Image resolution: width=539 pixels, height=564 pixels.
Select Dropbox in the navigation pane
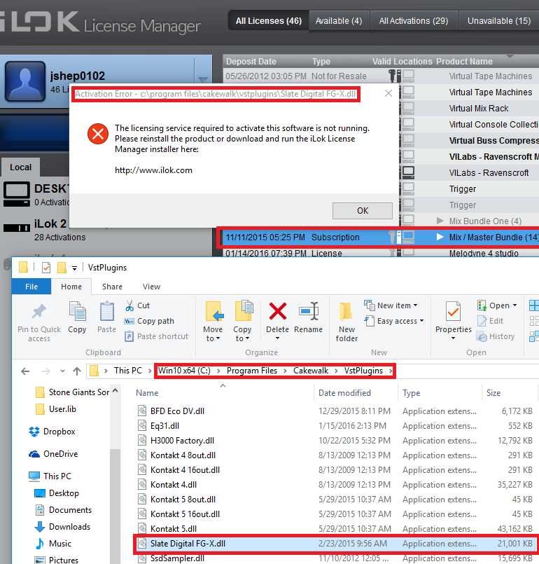click(x=59, y=432)
